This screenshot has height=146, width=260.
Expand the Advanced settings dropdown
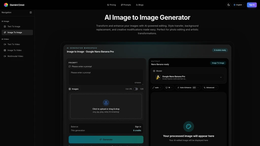[x=210, y=87]
